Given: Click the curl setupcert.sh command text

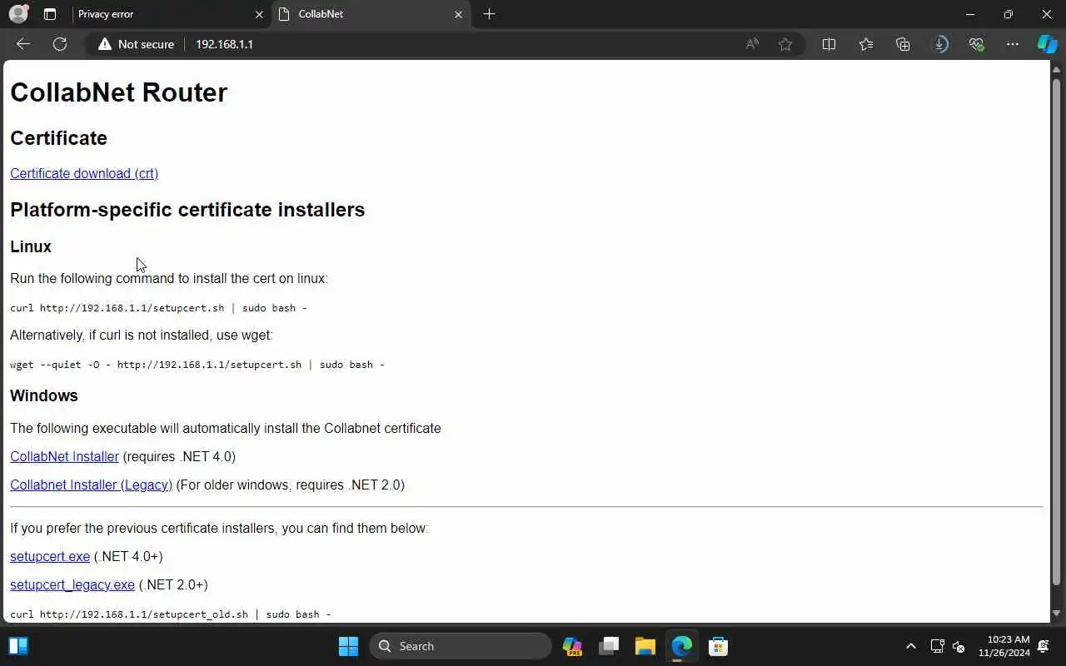Looking at the screenshot, I should [x=158, y=308].
